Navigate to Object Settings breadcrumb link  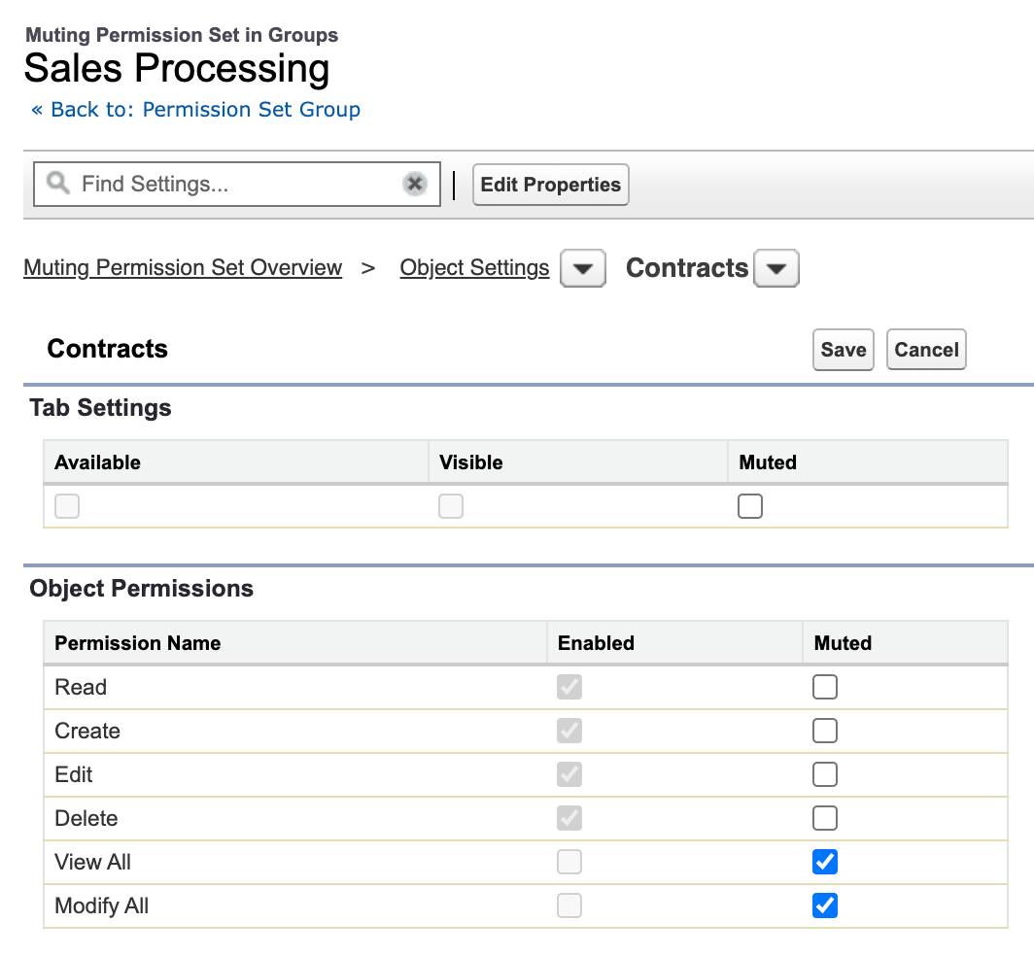pyautogui.click(x=474, y=267)
